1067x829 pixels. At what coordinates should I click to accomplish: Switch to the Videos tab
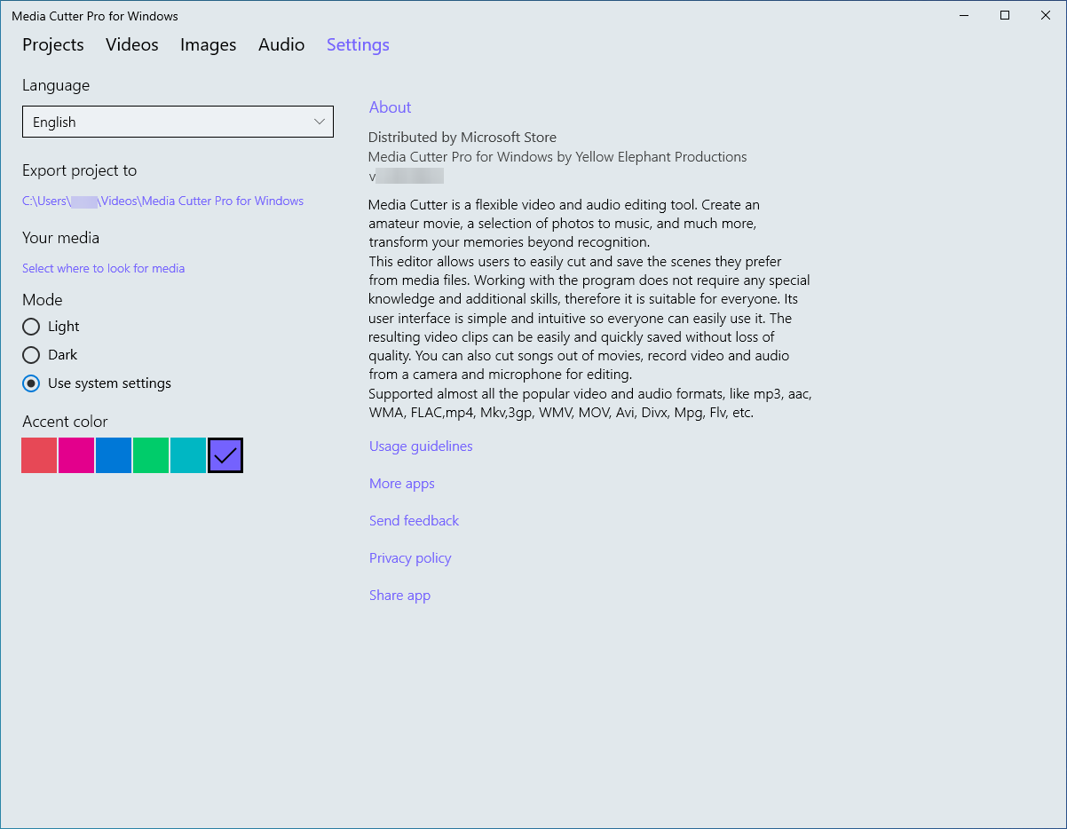pos(132,44)
